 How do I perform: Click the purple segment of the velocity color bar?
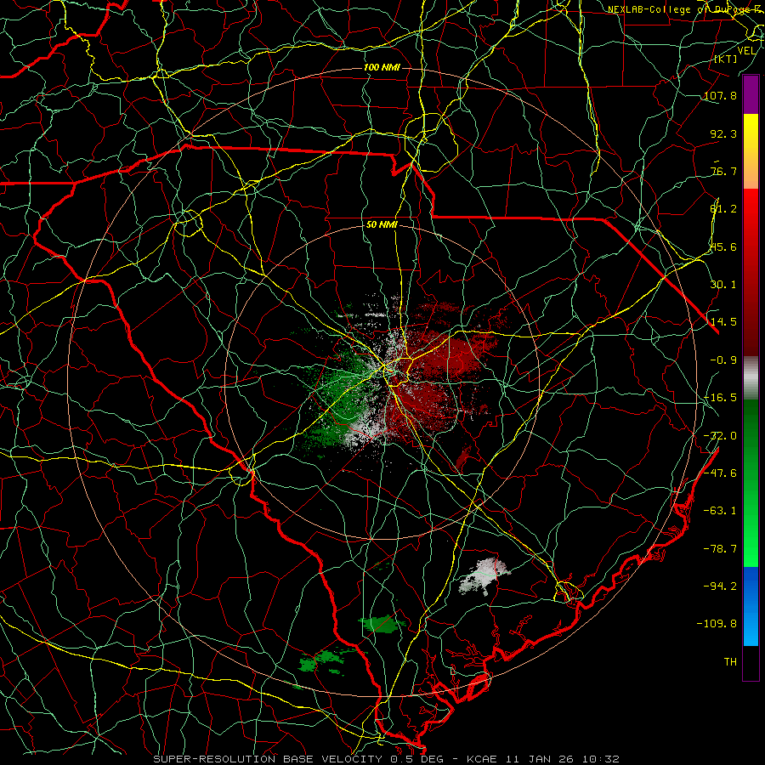click(x=751, y=94)
